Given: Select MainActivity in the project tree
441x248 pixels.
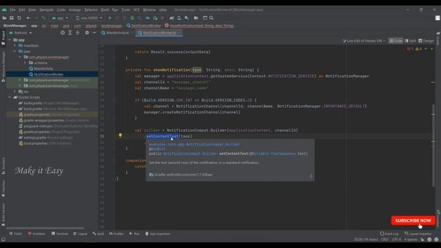Looking at the screenshot, I should tap(43, 69).
